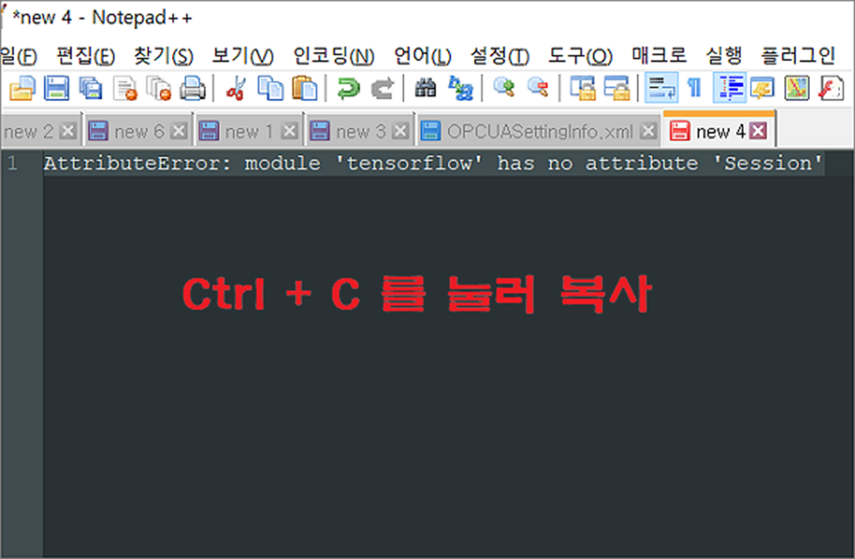Viewport: 855px width, 559px height.
Task: Open the 실행 menu
Action: click(x=724, y=55)
